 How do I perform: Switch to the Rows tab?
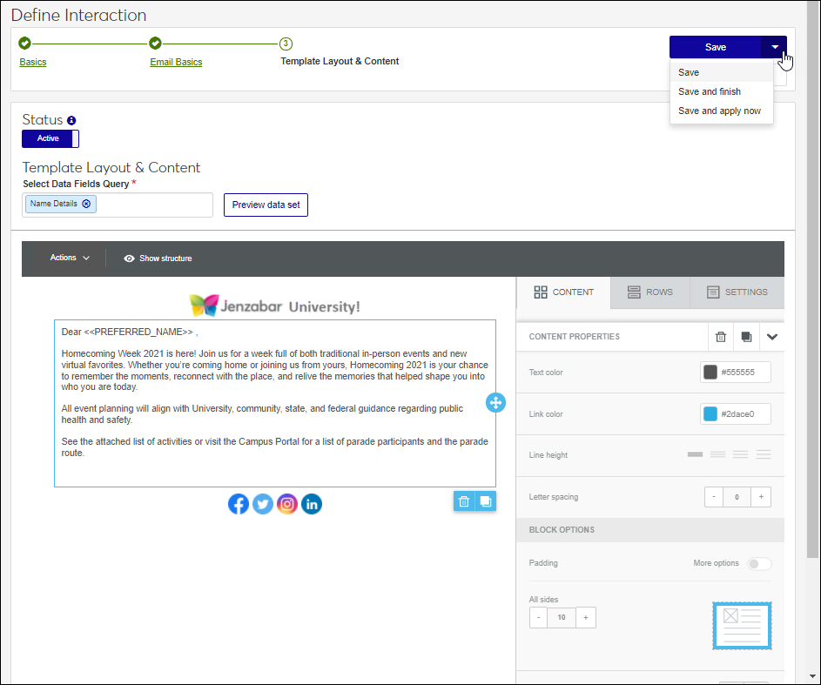pyautogui.click(x=649, y=292)
